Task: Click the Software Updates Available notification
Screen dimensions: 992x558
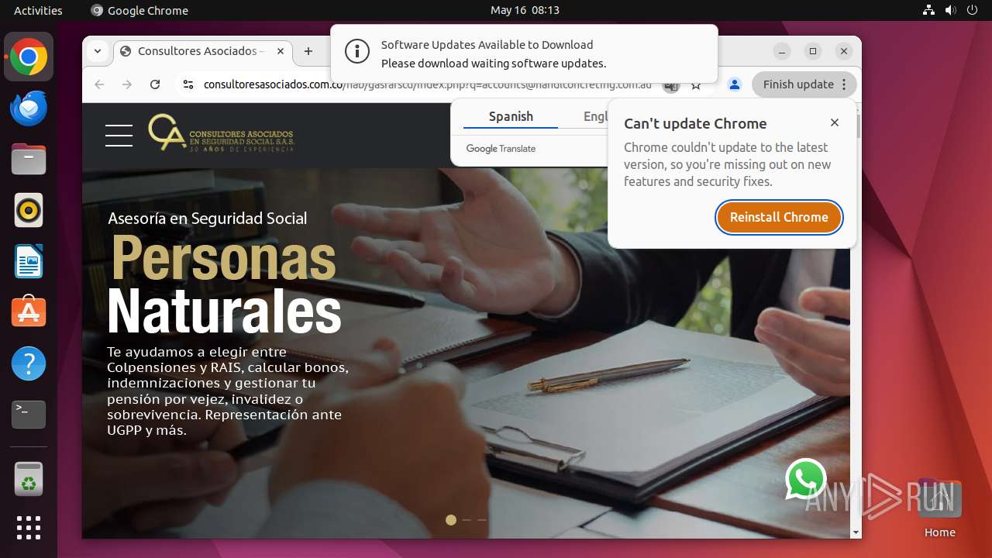Action: [524, 54]
